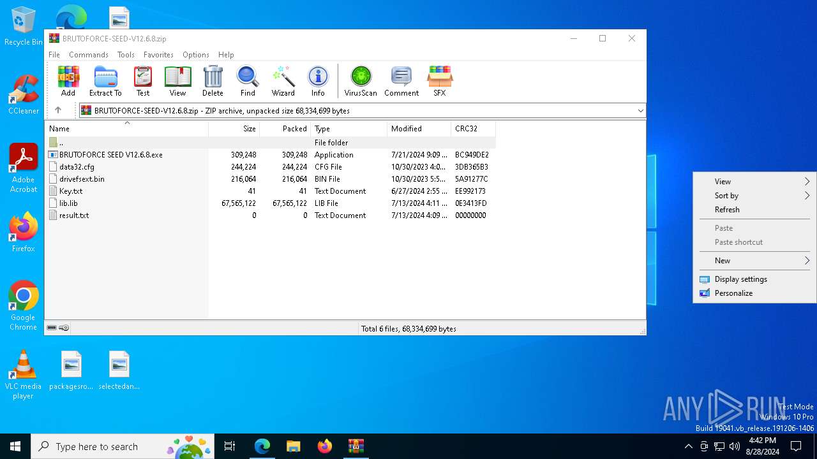
Task: Click the Add toolbar icon in WinRAR
Action: [68, 81]
